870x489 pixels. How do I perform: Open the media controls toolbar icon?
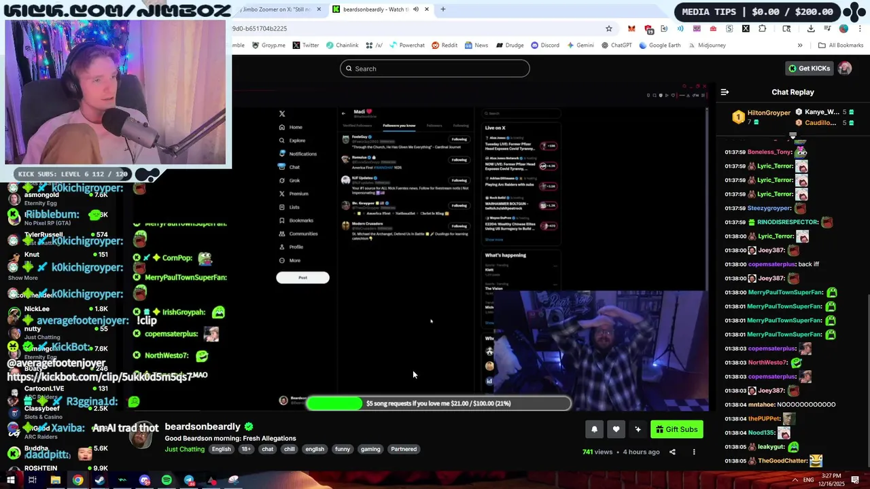pos(827,29)
